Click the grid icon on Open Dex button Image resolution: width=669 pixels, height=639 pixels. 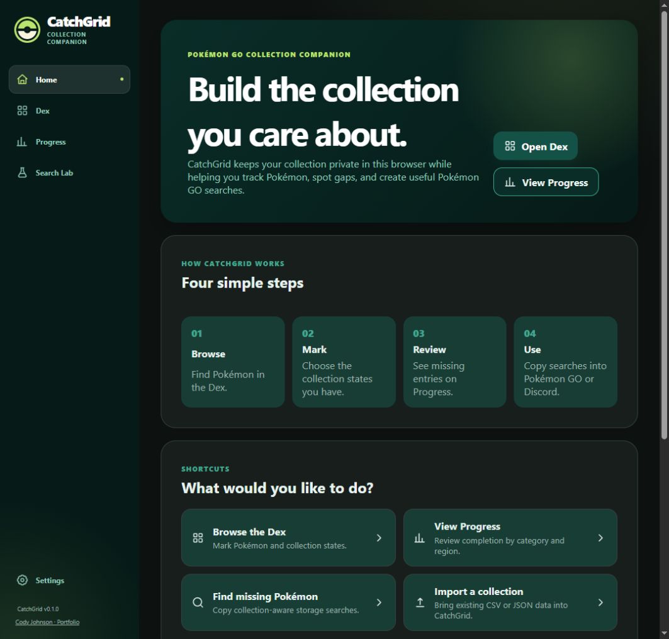(x=510, y=146)
